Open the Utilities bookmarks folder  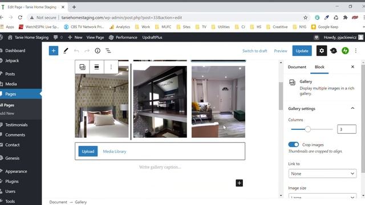pyautogui.click(x=221, y=27)
